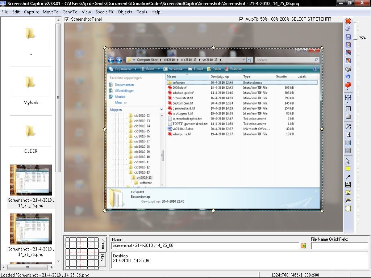Choose the arrow object drawing tool

(x=348, y=177)
